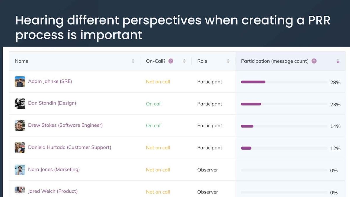Select Nora Jones' Observer row
The width and height of the screenshot is (350, 197).
coord(207,170)
